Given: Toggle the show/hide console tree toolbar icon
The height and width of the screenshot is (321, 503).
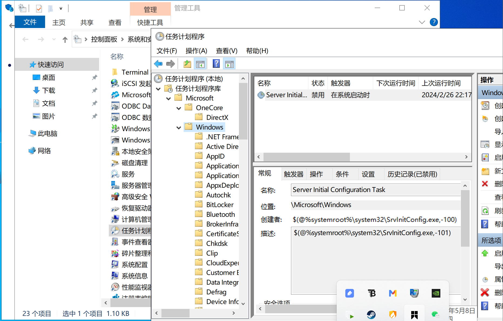Looking at the screenshot, I should tap(200, 64).
